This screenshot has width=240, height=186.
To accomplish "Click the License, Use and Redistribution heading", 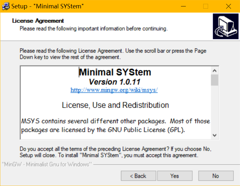I will click(x=115, y=105).
